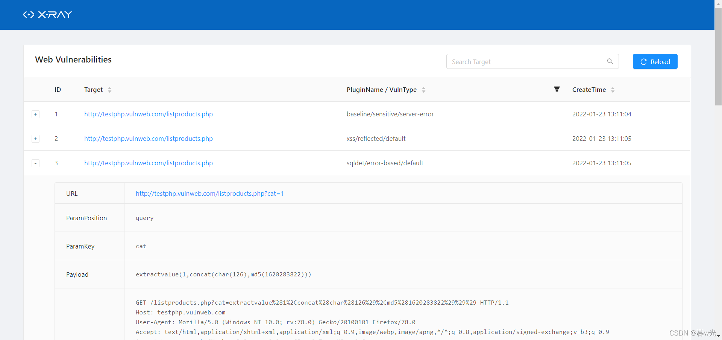Image resolution: width=722 pixels, height=340 pixels.
Task: Click the ID column header
Action: [58, 90]
